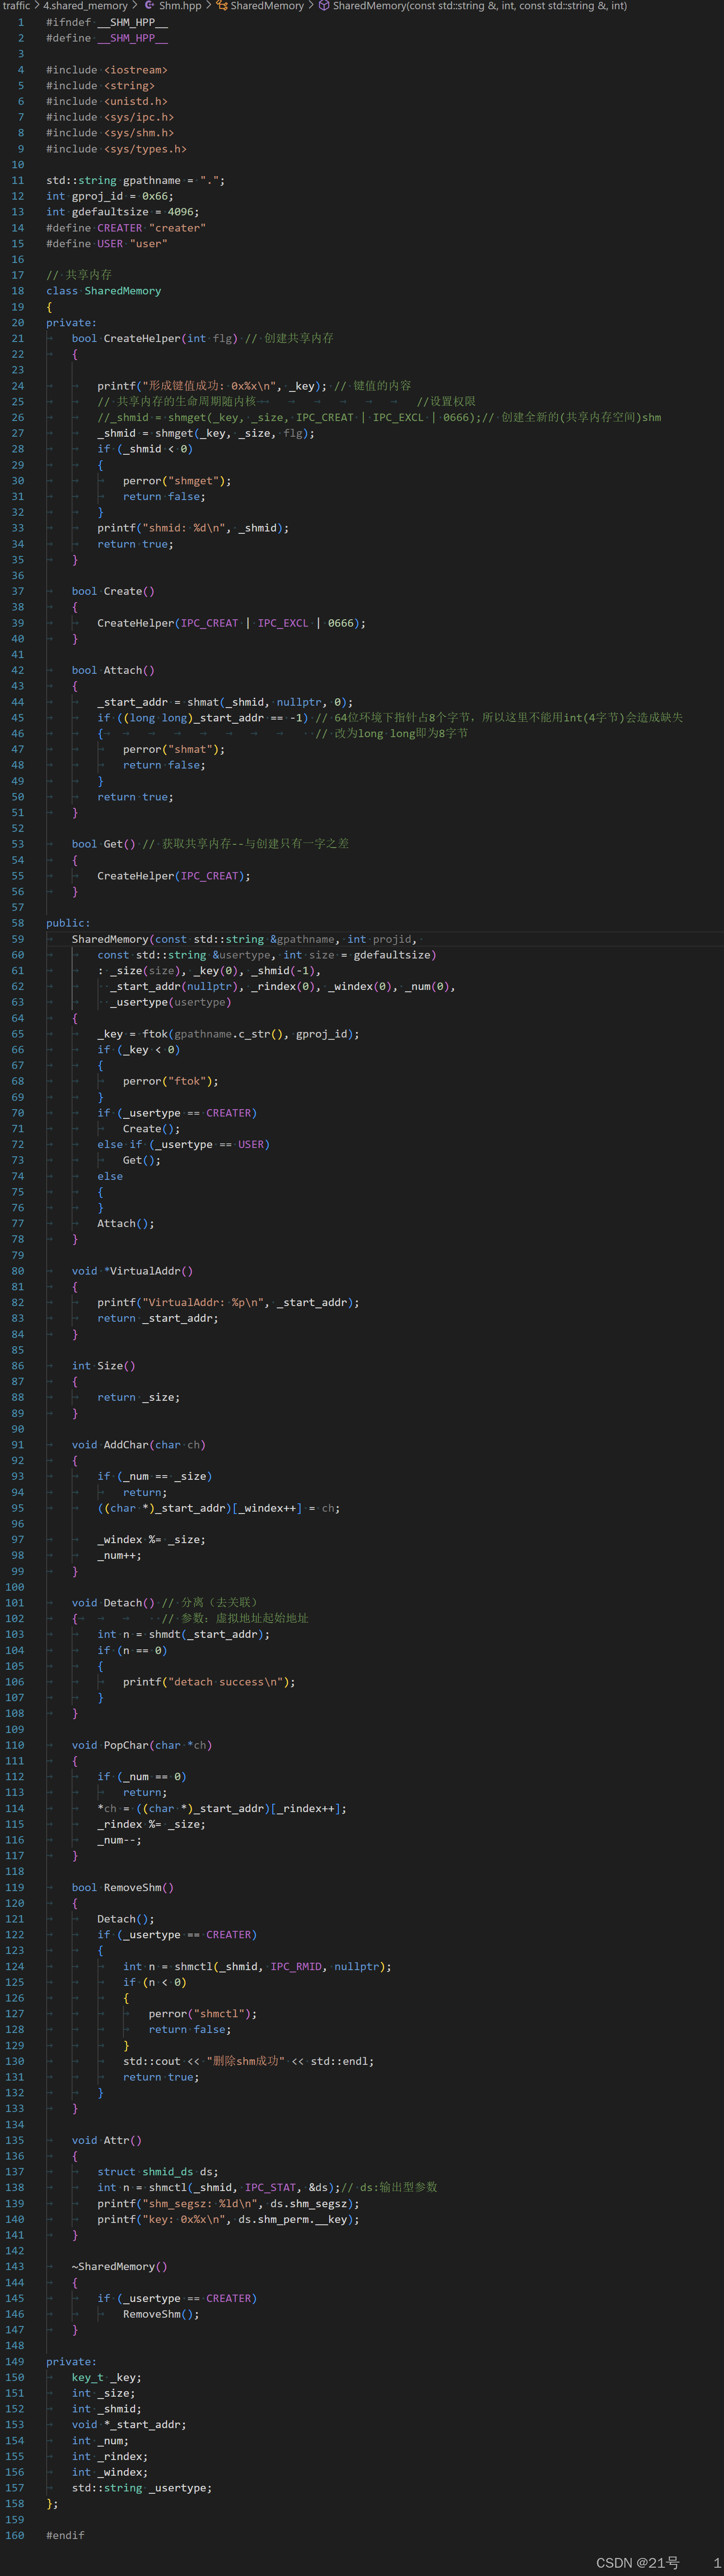
Task: Click 'void Detach()' function header
Action: pos(113,1603)
